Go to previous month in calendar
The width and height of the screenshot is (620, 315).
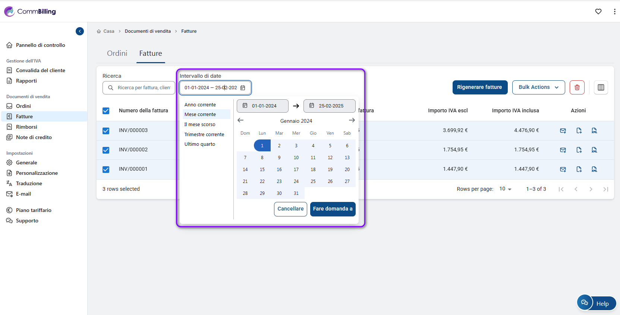[240, 120]
